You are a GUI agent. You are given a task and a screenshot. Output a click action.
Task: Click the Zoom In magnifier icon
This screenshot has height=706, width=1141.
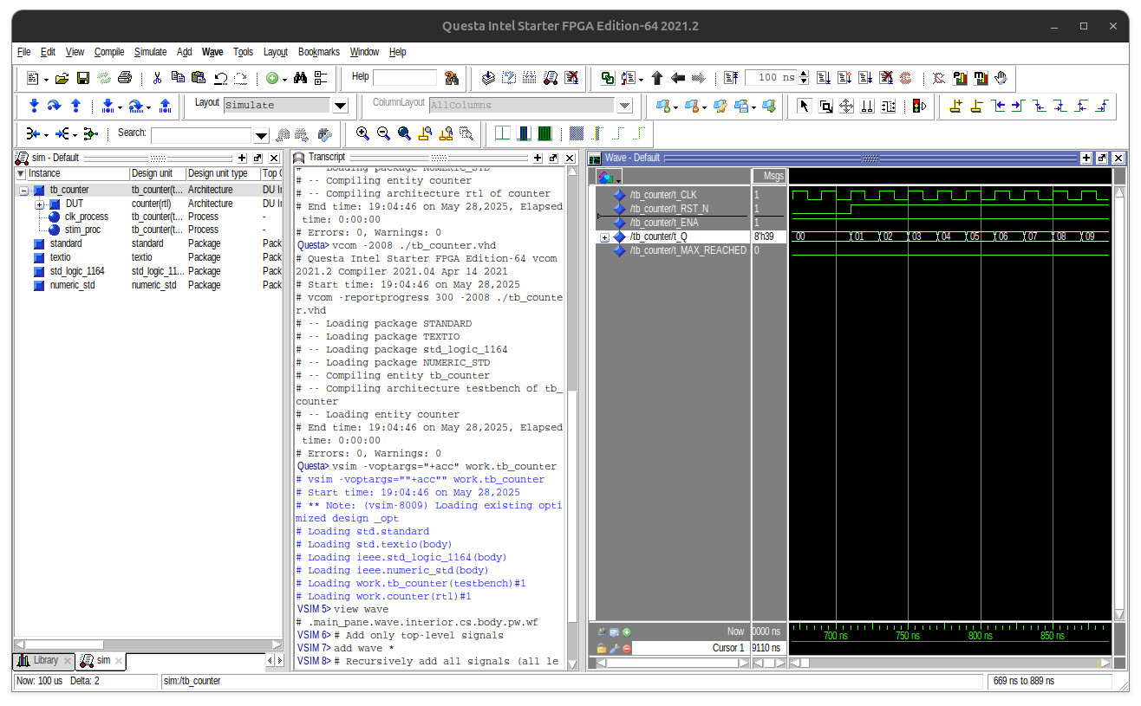pos(362,133)
